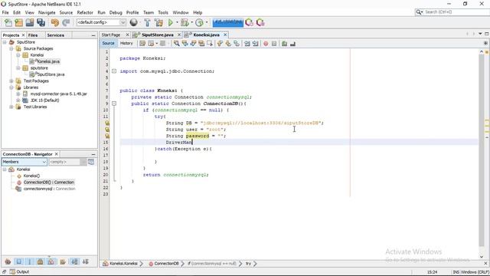
Task: Toggle Fully Qualified Names in Navigator
Action: [63, 261]
